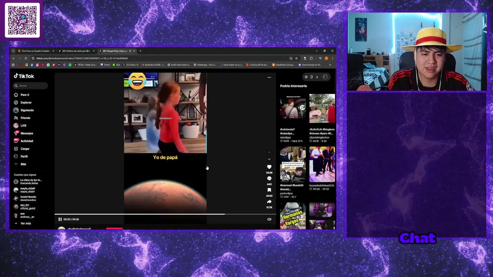
Task: Like the video with heart icon
Action: pyautogui.click(x=269, y=167)
